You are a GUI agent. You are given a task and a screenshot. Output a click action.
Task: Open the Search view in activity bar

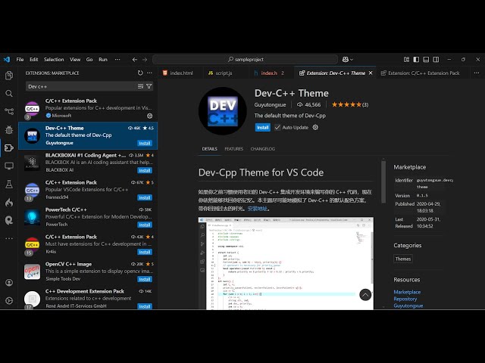point(9,94)
